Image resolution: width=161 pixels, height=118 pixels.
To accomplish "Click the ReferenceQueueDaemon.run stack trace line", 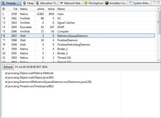I will pos(48,82).
